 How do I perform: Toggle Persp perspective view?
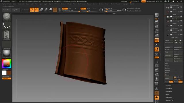click(x=157, y=40)
